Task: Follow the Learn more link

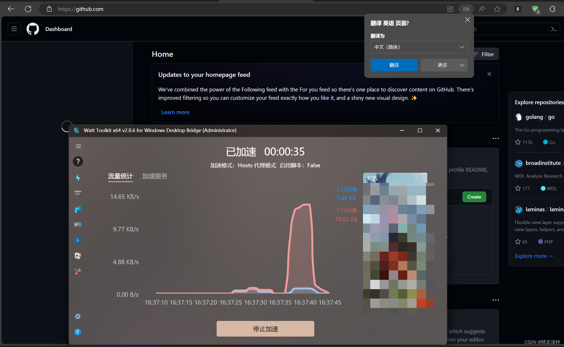Action: pyautogui.click(x=175, y=112)
